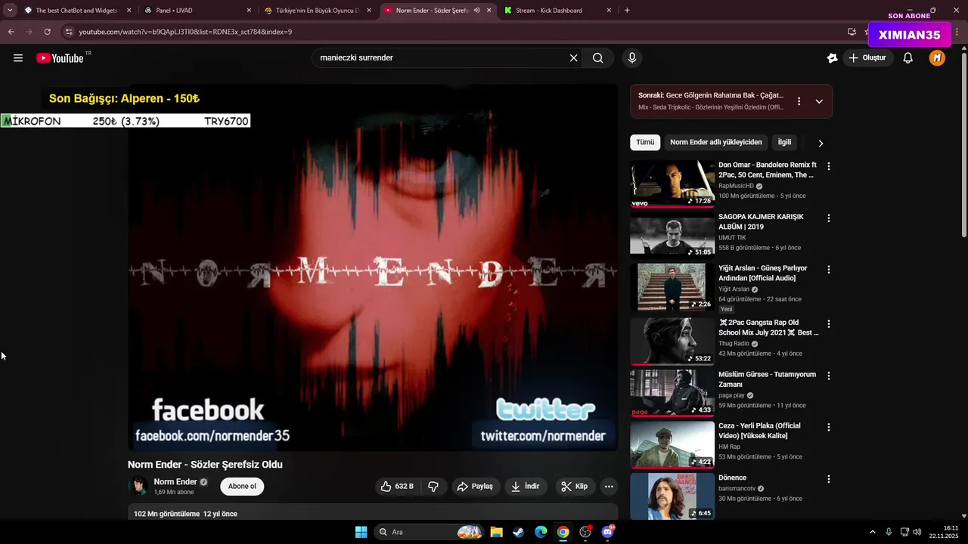Open a new browser tab
Viewport: 968px width, 544px height.
(627, 11)
